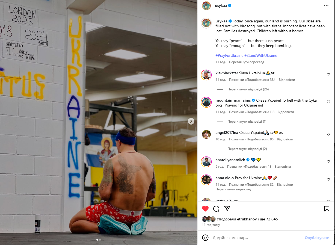Unlike the post with the red heart
The width and height of the screenshot is (335, 245).
point(205,209)
